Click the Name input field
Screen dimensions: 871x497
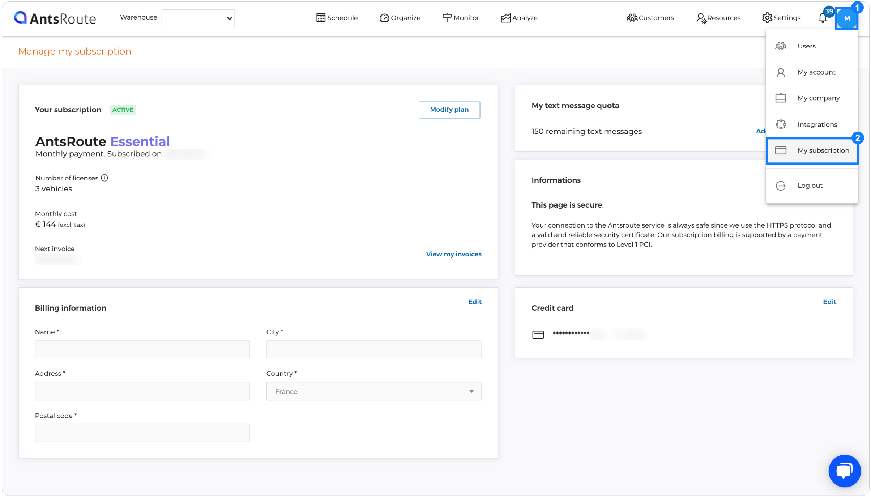[x=142, y=349]
